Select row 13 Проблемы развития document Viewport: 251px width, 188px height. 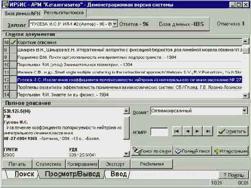tap(129, 87)
